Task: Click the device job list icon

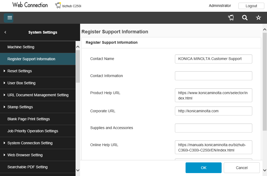Action: [231, 18]
